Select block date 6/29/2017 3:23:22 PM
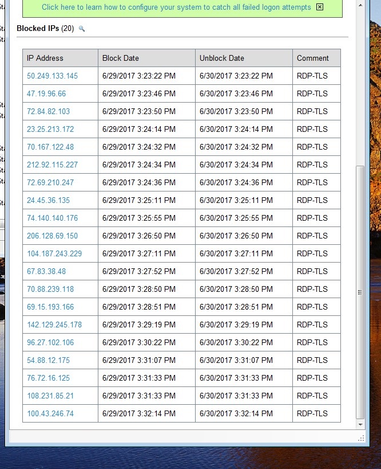The width and height of the screenshot is (381, 469). pyautogui.click(x=139, y=76)
